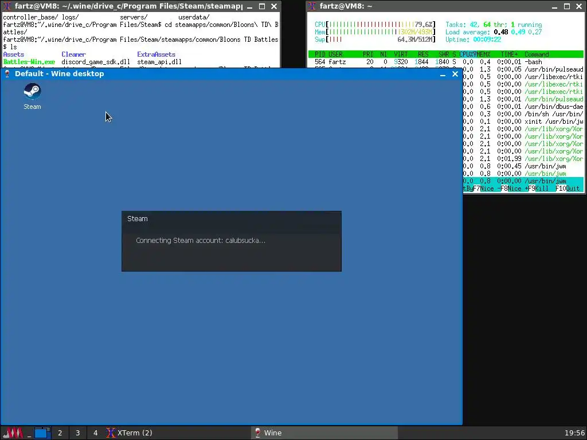Click the htop CPU usage meter bar
Image resolution: width=587 pixels, height=440 pixels.
pyautogui.click(x=375, y=25)
